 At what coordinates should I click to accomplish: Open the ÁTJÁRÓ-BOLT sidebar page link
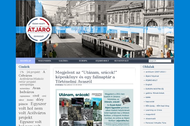click(151, 80)
